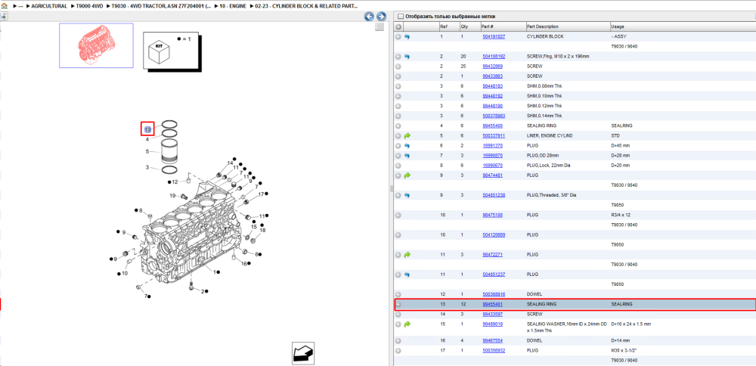Go to the catalog home icon
Image resolution: width=756 pixels, height=366 pixels.
(4, 6)
